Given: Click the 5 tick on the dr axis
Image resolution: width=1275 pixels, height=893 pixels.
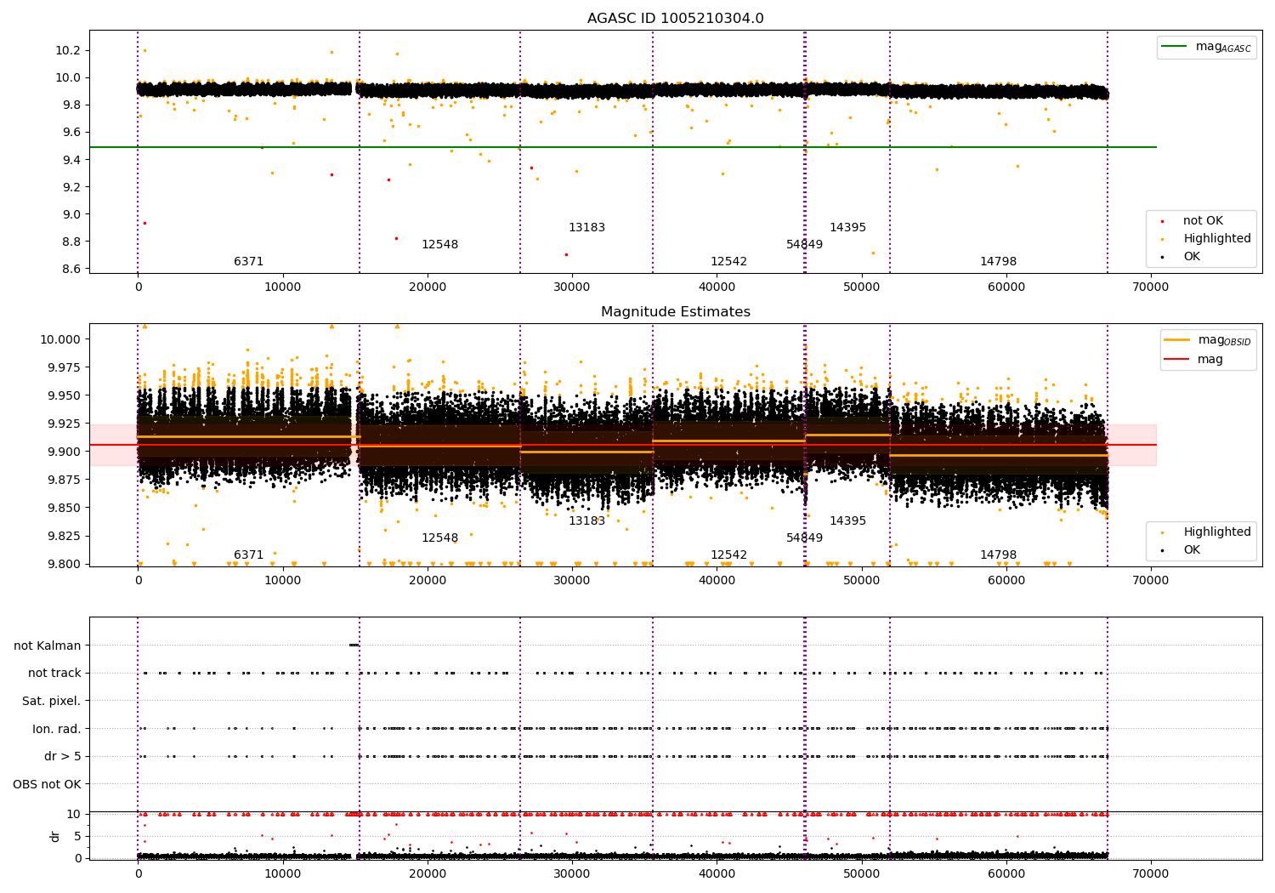Looking at the screenshot, I should coord(77,836).
